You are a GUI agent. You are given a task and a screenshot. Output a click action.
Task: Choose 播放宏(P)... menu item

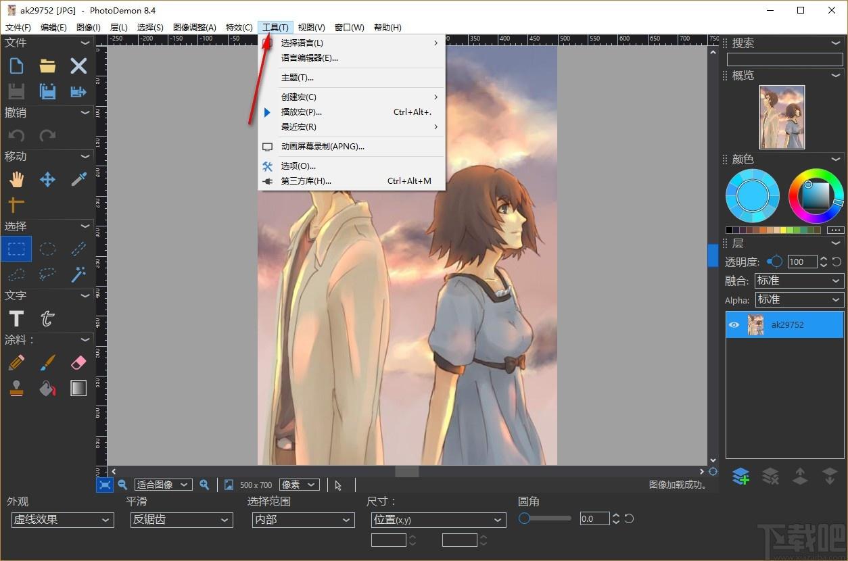pyautogui.click(x=352, y=112)
